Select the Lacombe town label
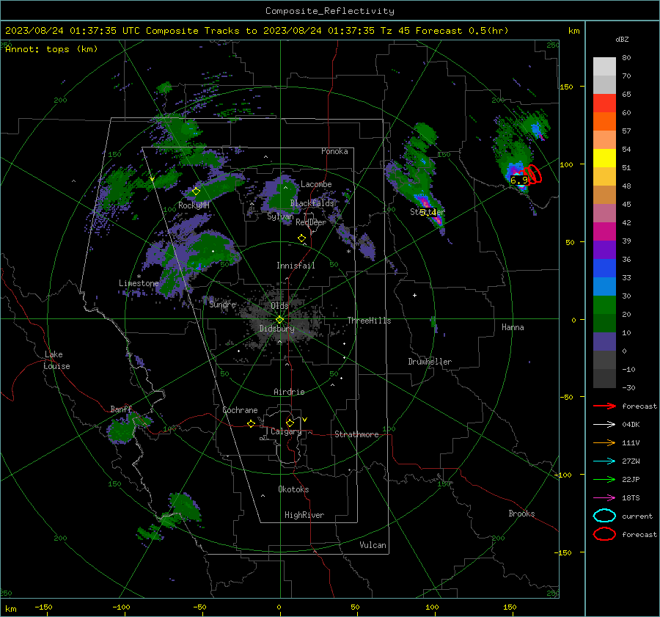The image size is (660, 617). click(x=316, y=184)
